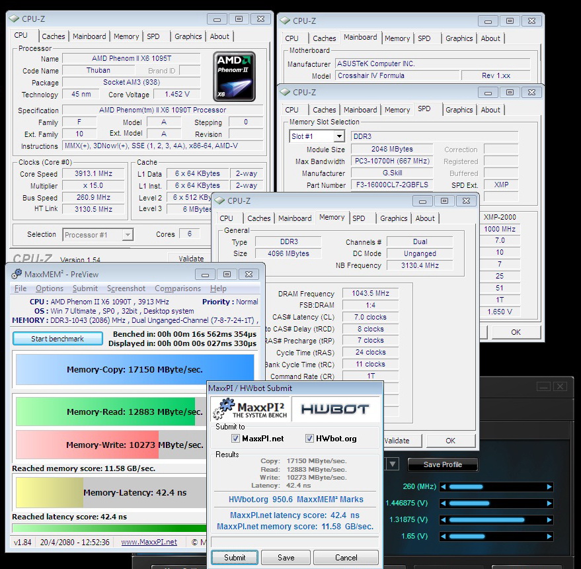Click Start benchmark button
581x569 pixels.
click(58, 339)
